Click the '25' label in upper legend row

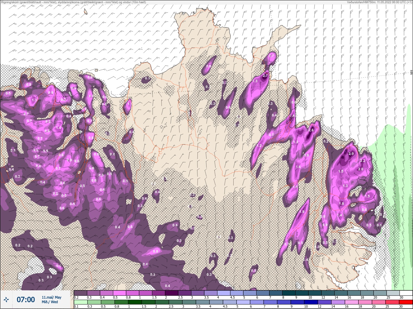(388, 297)
